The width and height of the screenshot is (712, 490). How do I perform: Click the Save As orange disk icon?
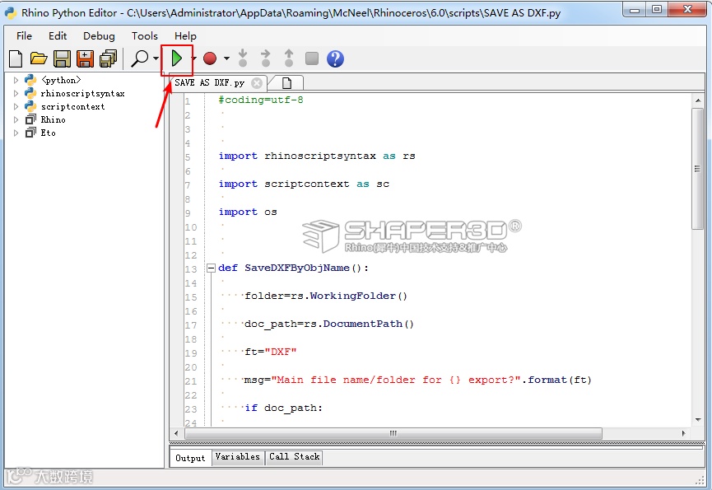pyautogui.click(x=85, y=58)
